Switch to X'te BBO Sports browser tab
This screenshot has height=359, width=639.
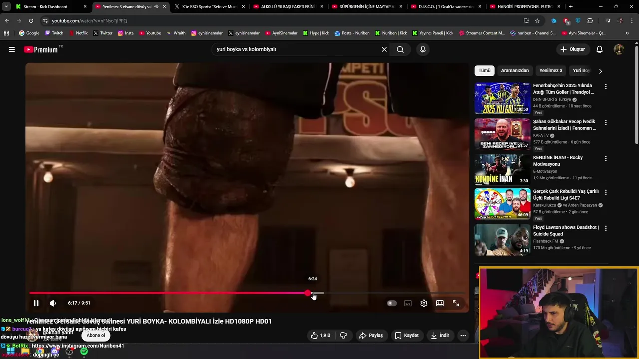pos(210,7)
